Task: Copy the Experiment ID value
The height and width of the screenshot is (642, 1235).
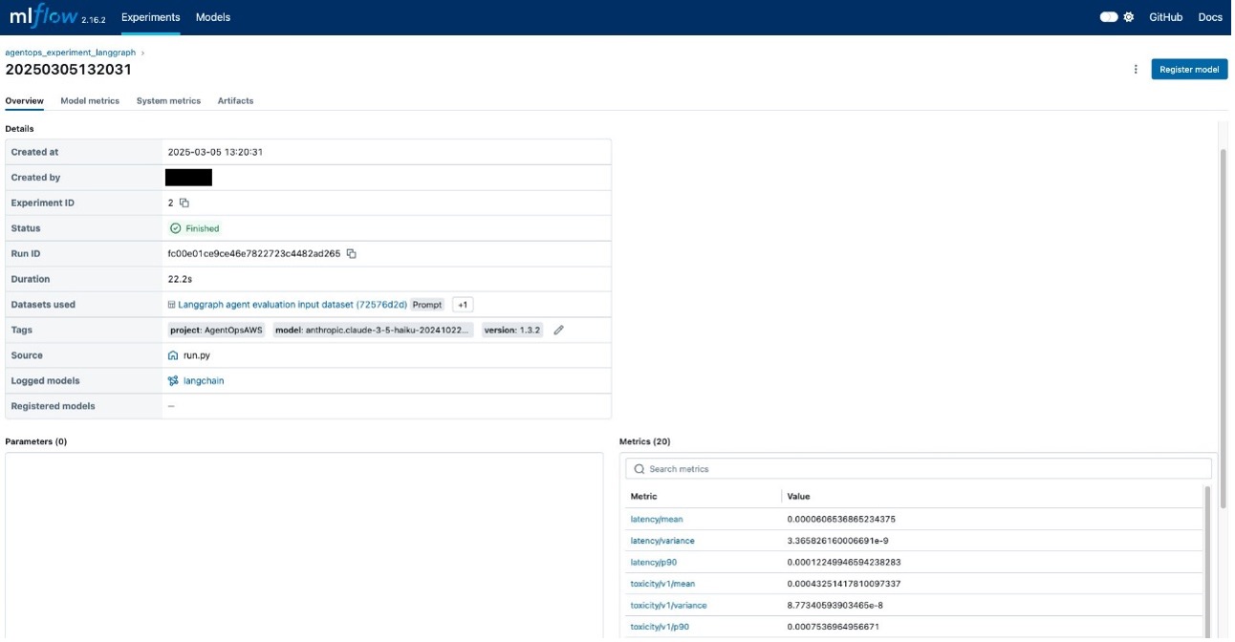Action: pos(184,203)
